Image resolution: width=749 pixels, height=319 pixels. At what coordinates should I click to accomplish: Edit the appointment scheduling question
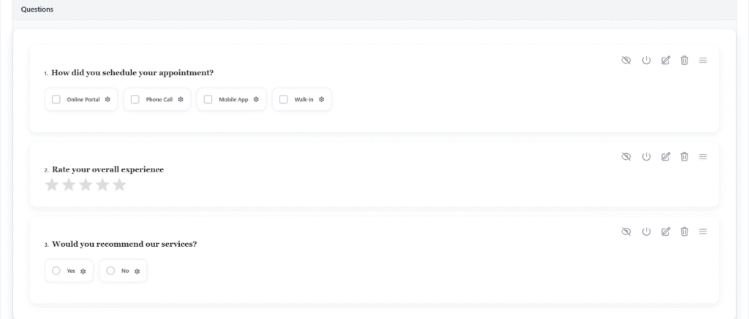coord(665,61)
